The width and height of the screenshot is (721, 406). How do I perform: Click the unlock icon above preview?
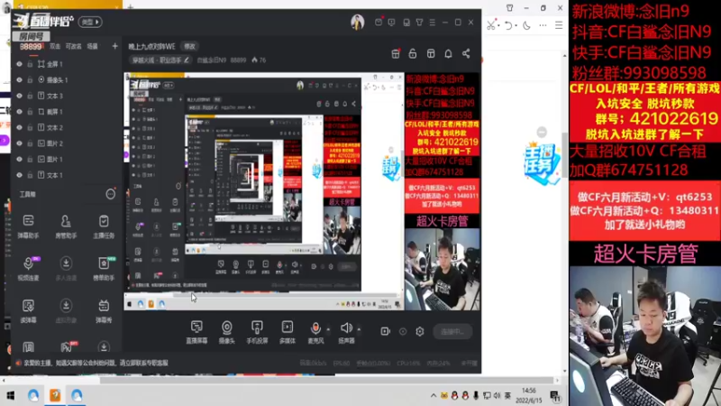coord(413,54)
